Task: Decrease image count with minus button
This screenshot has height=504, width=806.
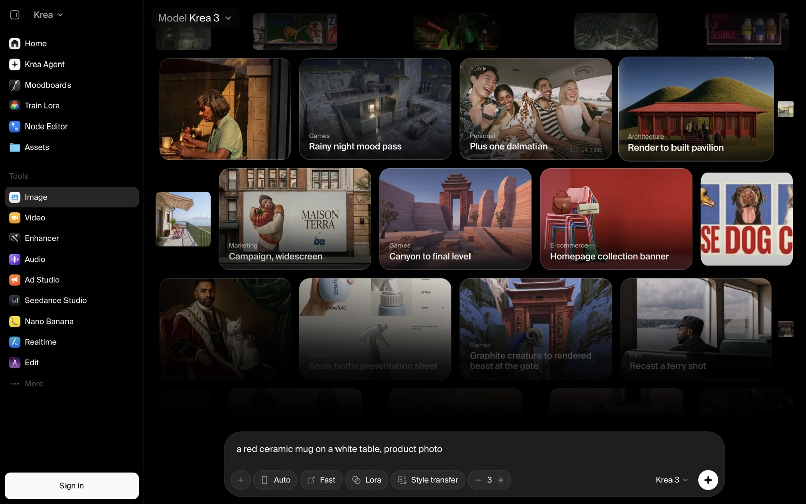Action: (x=478, y=480)
